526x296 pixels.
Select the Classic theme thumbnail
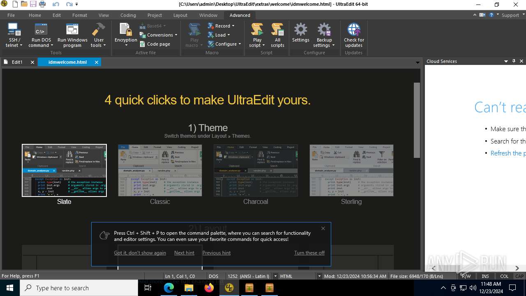click(160, 170)
